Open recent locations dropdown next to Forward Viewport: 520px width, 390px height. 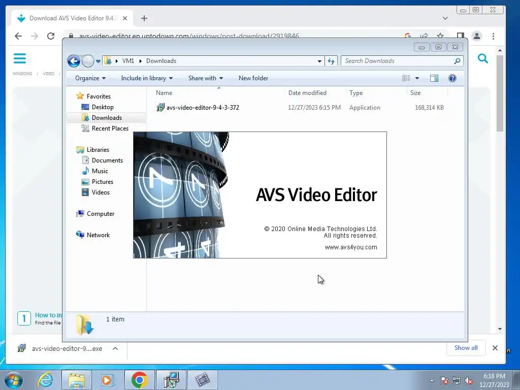click(98, 61)
